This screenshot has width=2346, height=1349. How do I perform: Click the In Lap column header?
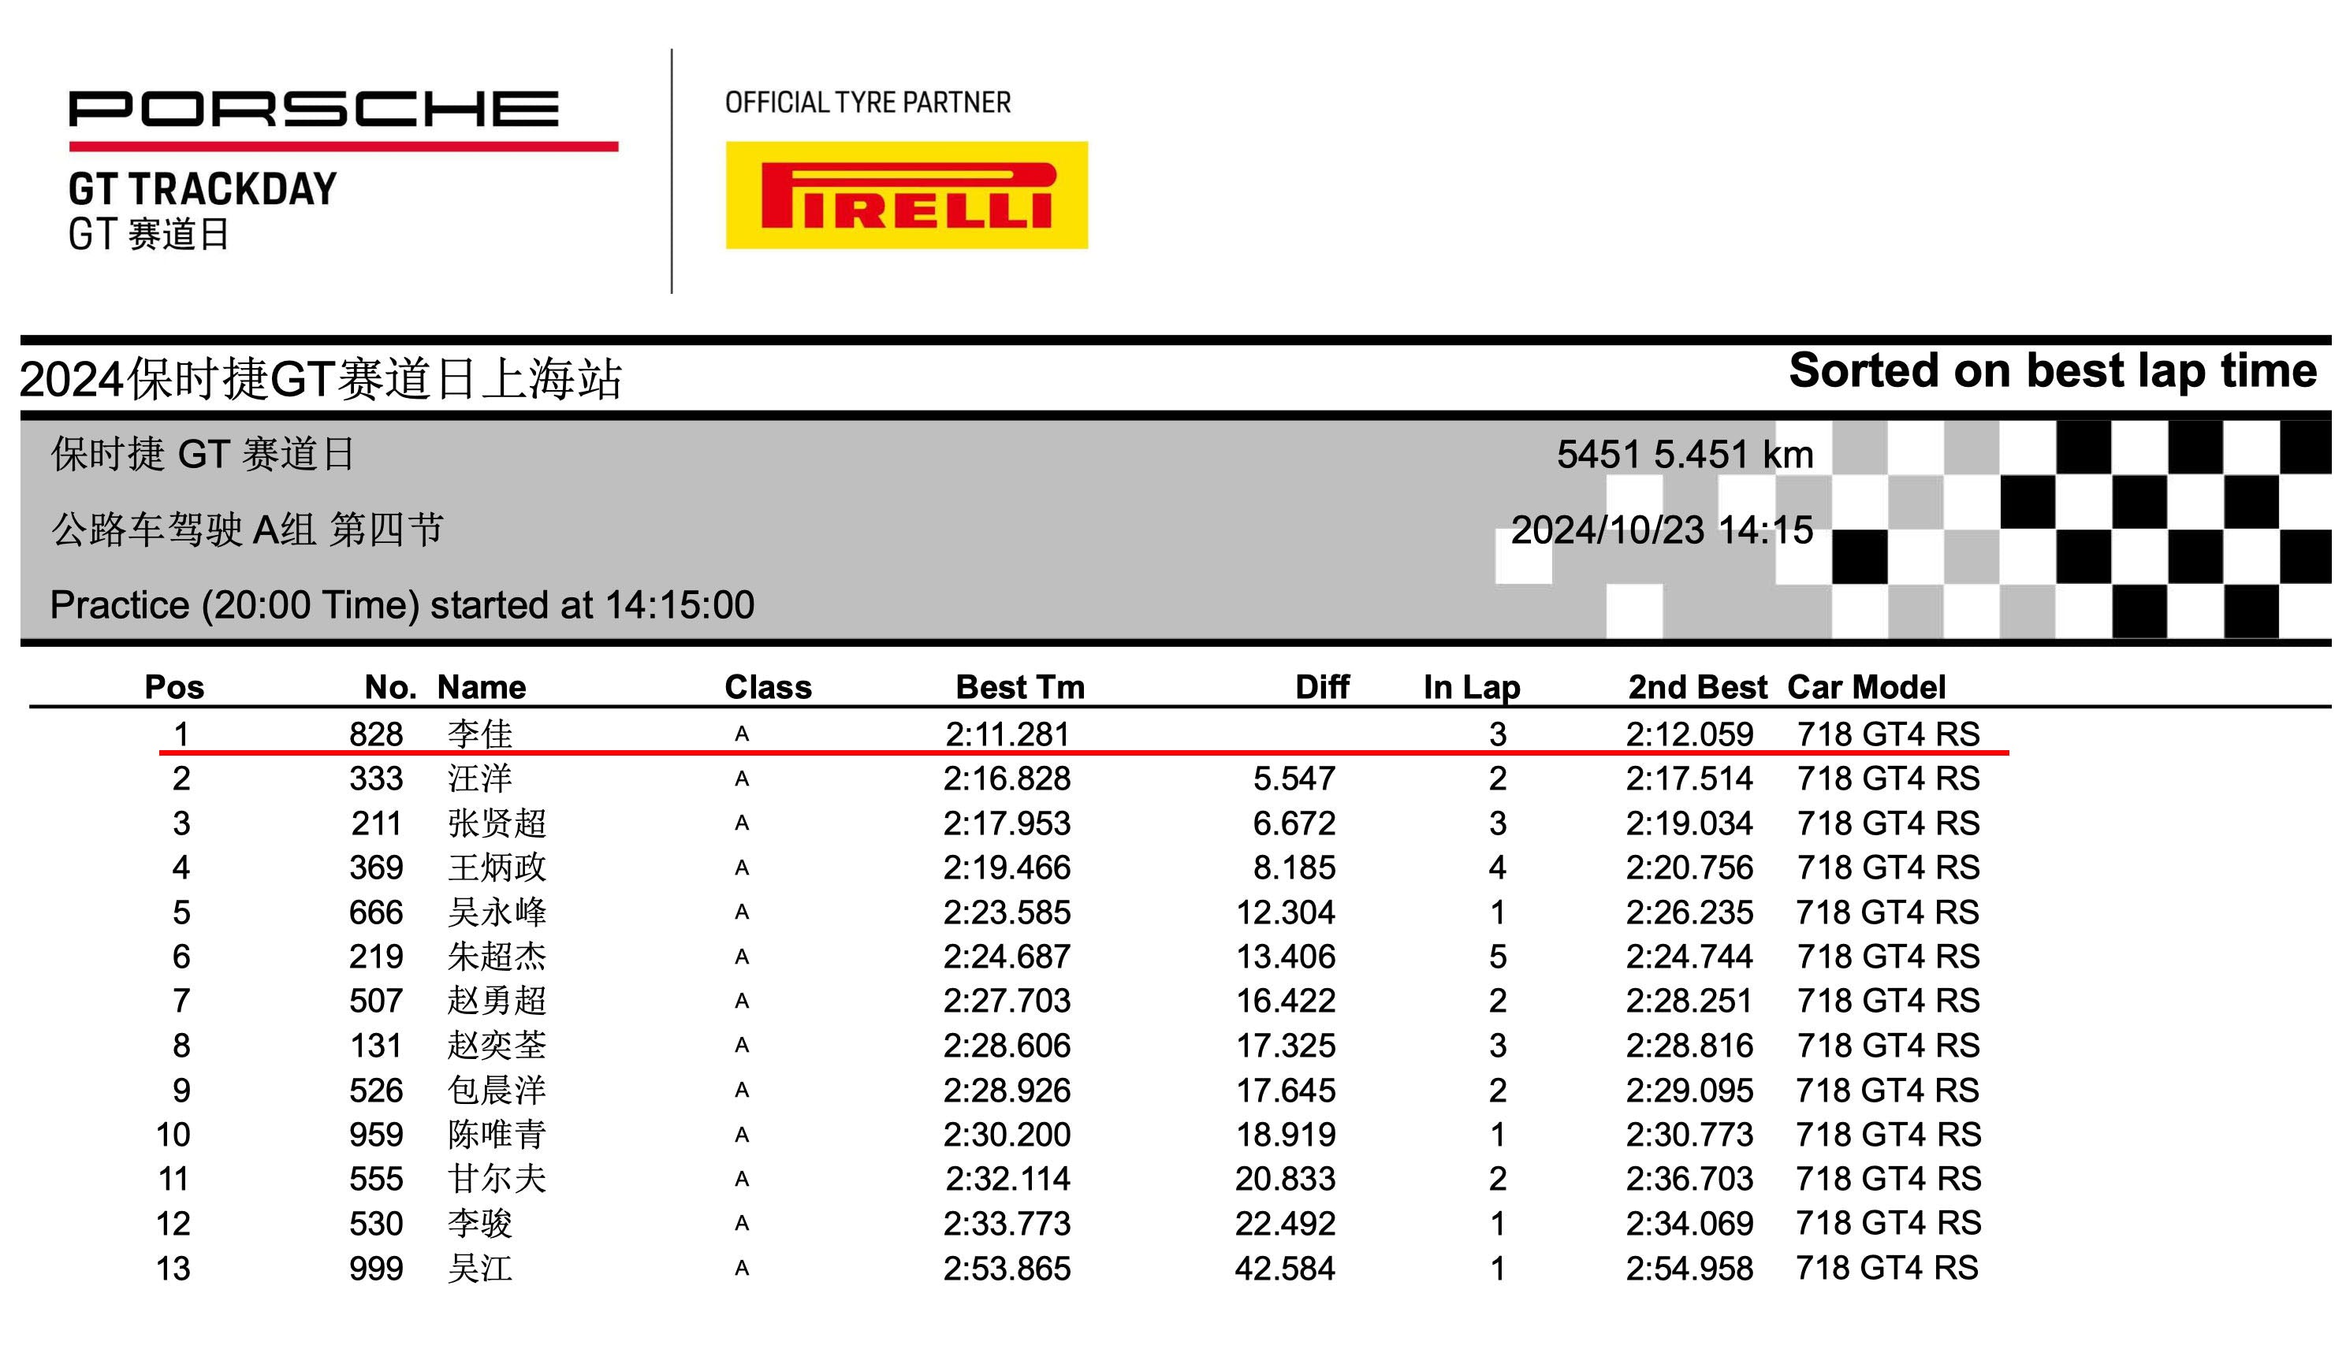pos(1471,686)
